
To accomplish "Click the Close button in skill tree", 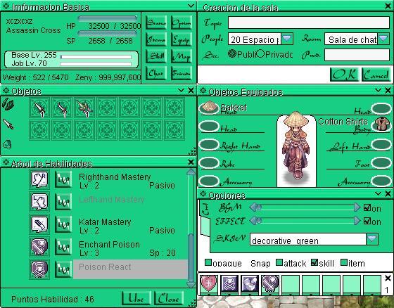I will point(168,298).
